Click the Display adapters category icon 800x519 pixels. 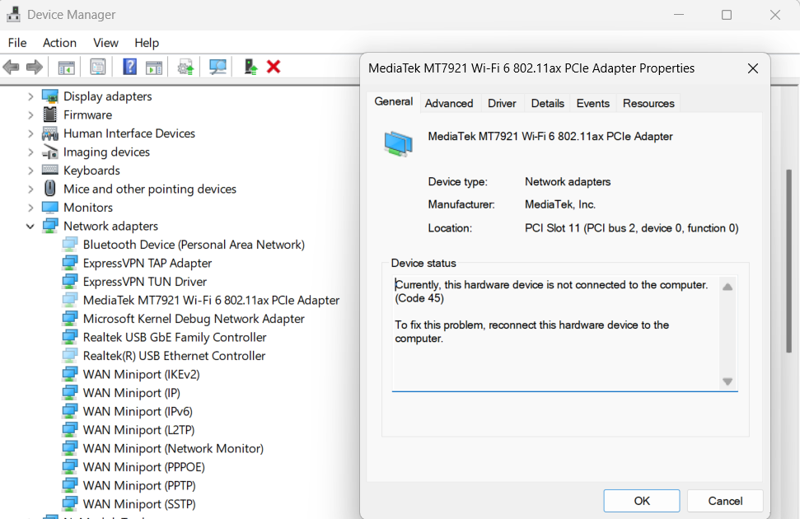(50, 96)
